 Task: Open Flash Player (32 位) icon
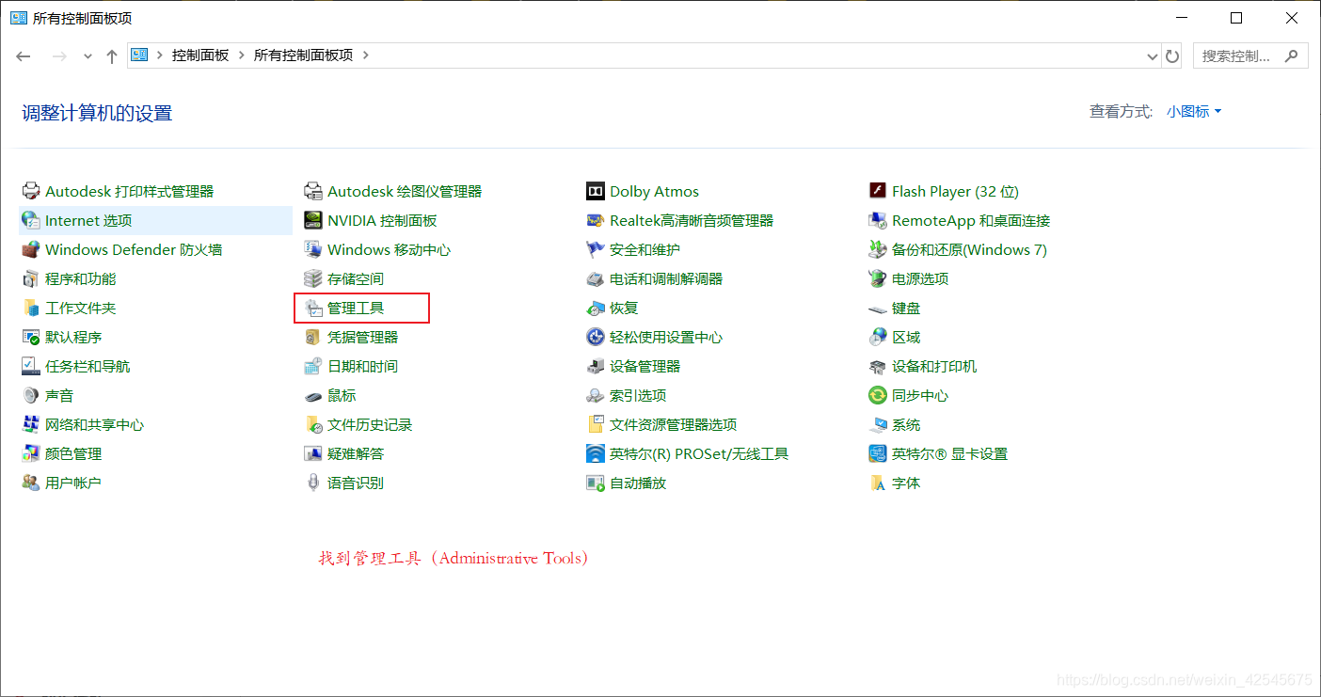878,192
